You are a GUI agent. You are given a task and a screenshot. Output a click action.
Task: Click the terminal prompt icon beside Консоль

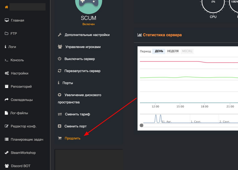coord(6,60)
